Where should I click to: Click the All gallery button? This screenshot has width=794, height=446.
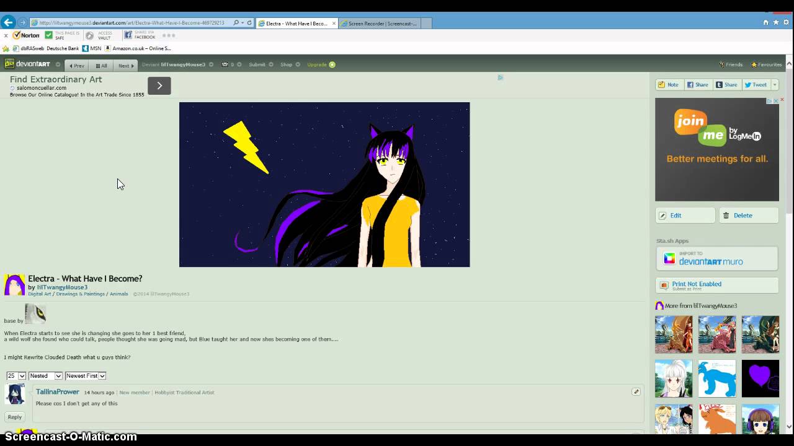click(101, 65)
